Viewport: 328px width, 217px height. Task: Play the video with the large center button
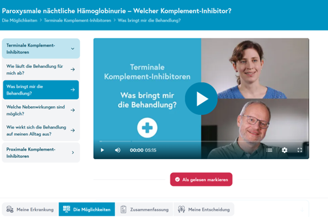tap(201, 98)
